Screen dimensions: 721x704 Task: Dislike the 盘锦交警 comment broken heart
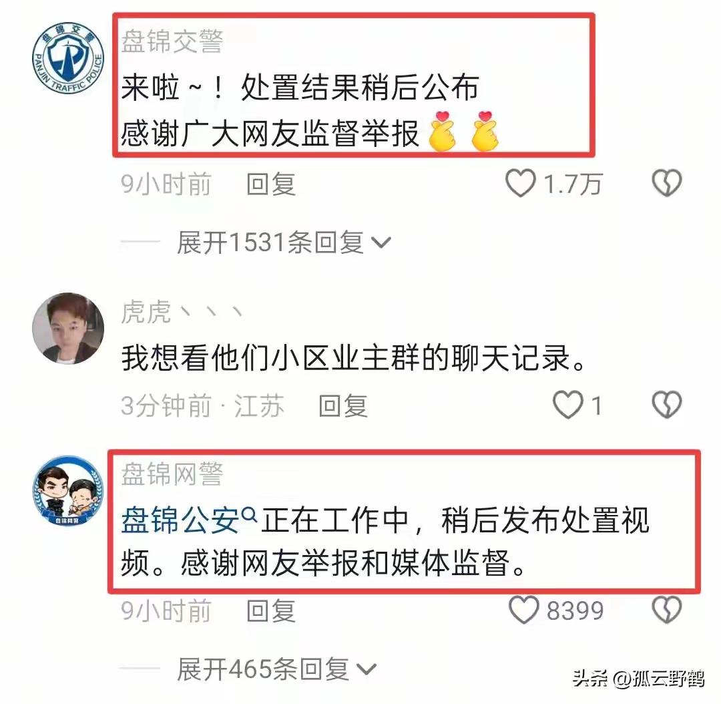click(667, 183)
